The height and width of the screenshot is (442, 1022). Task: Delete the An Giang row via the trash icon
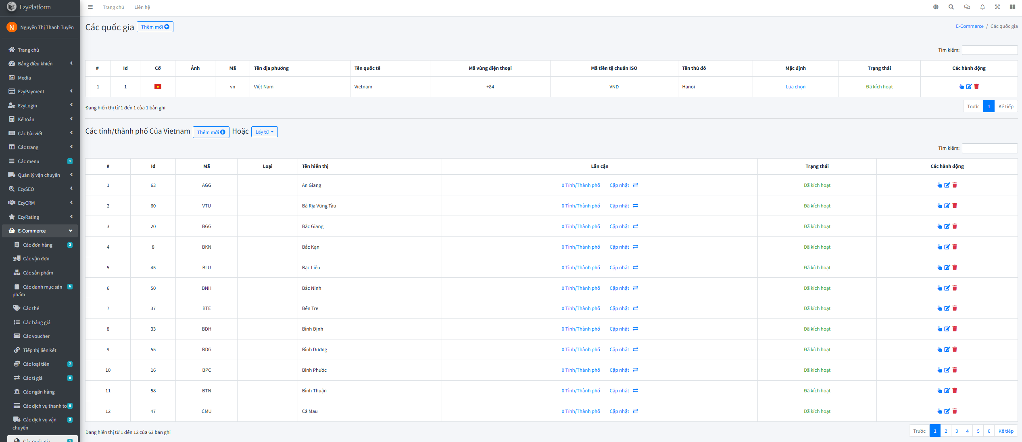(955, 185)
